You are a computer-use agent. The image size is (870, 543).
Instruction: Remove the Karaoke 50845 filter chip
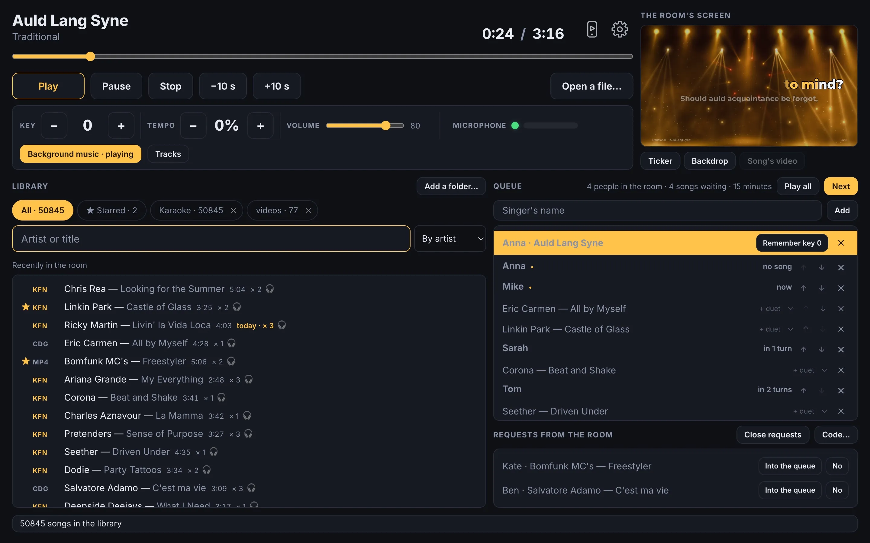point(233,211)
